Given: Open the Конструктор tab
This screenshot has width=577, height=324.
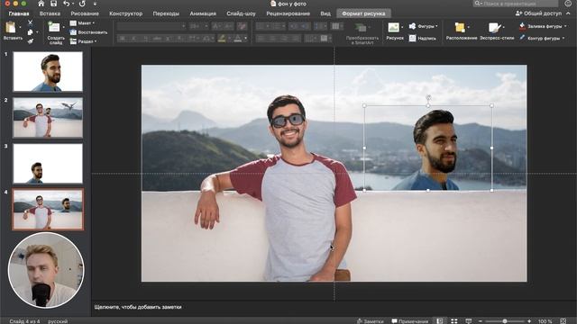Looking at the screenshot, I should coord(126,13).
